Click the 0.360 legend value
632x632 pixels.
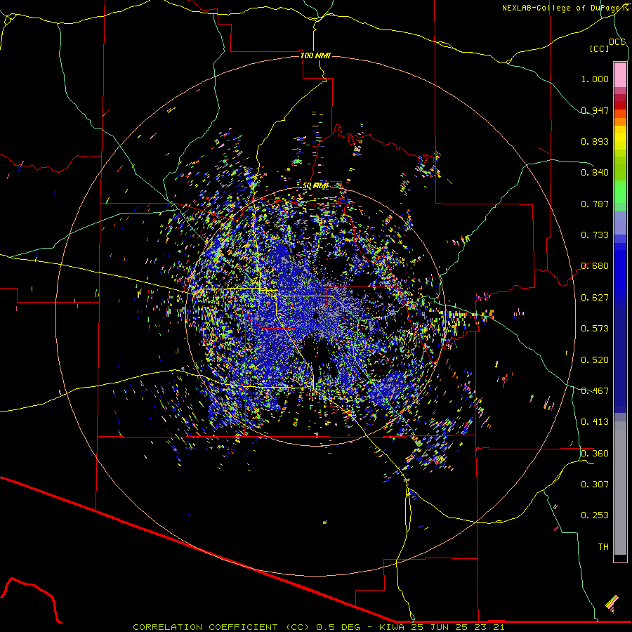[x=595, y=454]
